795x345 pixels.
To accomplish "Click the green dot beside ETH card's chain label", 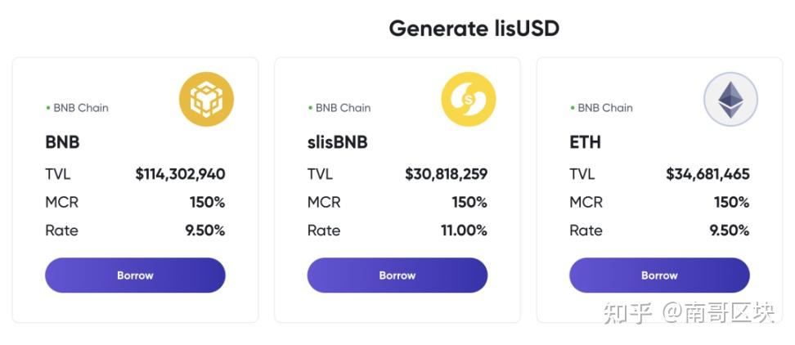I will (573, 108).
